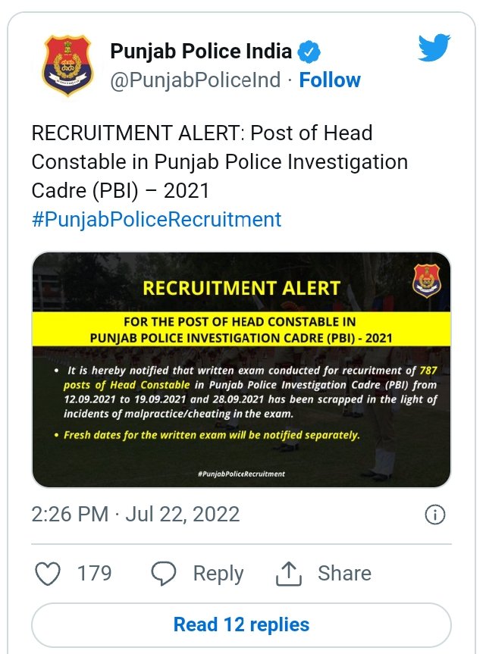
Task: Open the @PunjabPoliceInd handle
Action: coord(196,80)
